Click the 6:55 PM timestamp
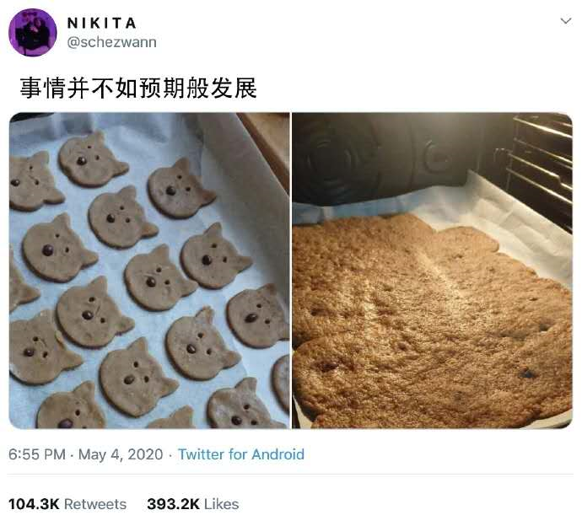This screenshot has height=526, width=582. pos(37,454)
